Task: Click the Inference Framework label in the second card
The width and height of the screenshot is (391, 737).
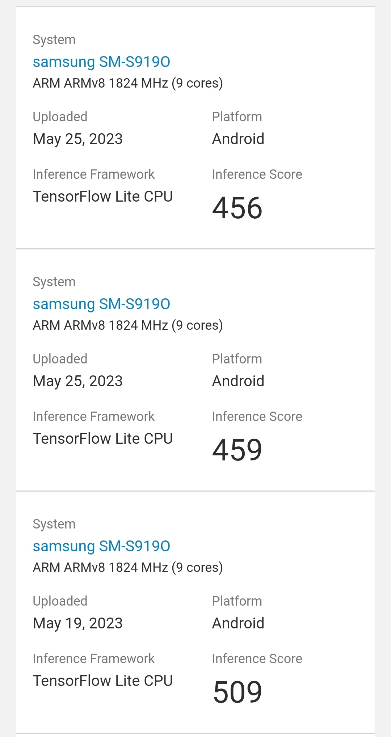Action: pyautogui.click(x=93, y=416)
